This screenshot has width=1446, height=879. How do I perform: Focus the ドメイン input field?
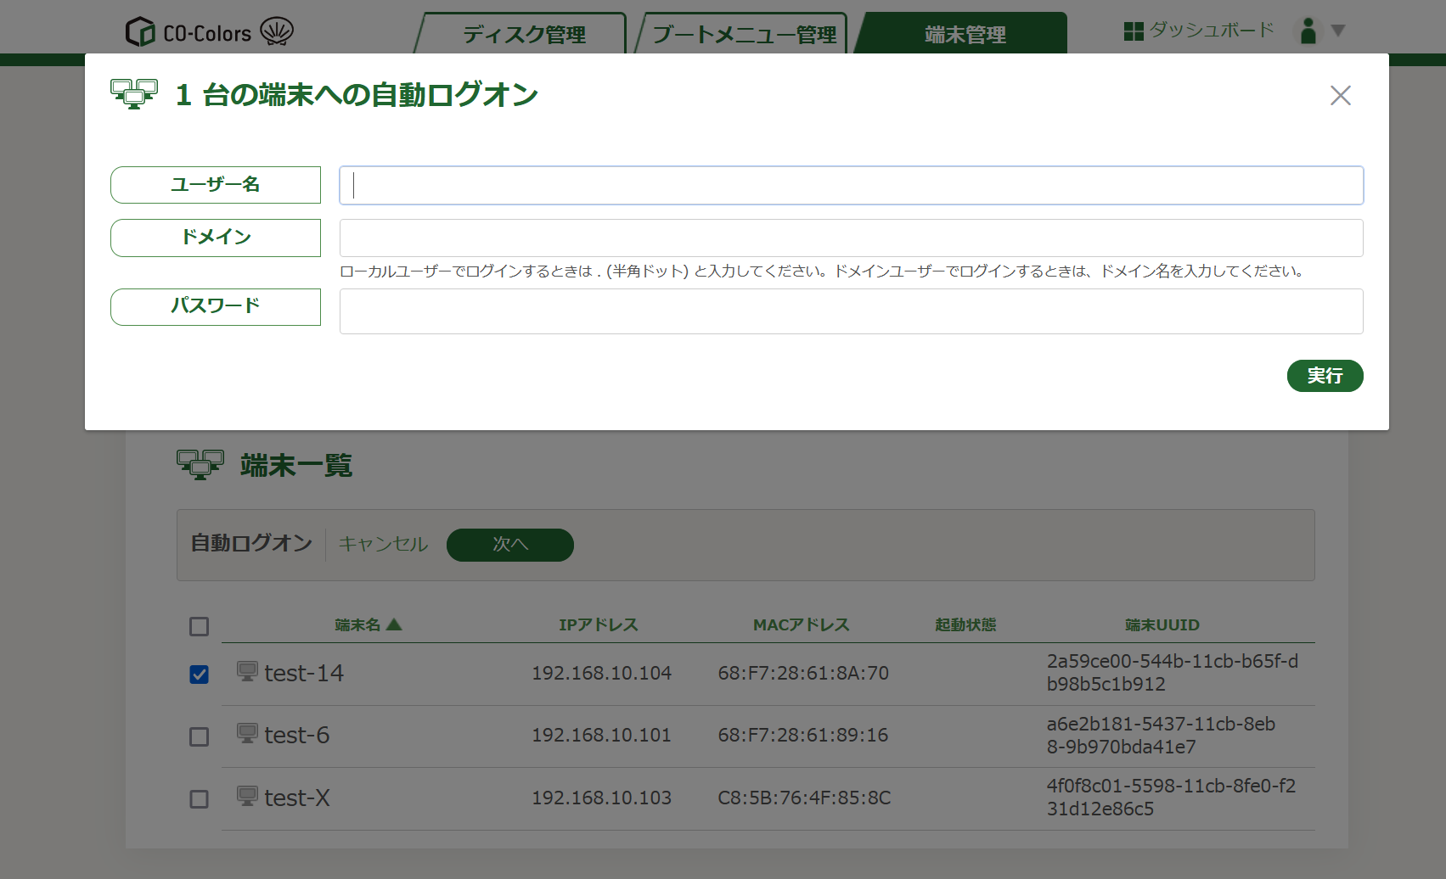(851, 238)
